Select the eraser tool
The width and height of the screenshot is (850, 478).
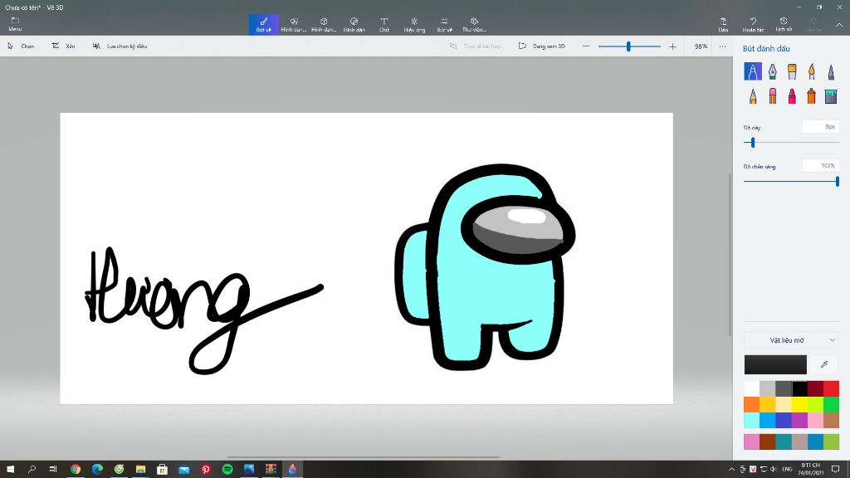773,96
